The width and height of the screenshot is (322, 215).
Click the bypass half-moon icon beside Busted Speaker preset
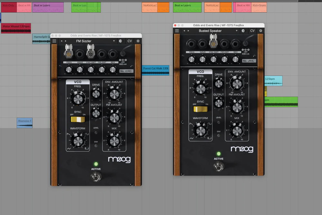click(x=244, y=31)
